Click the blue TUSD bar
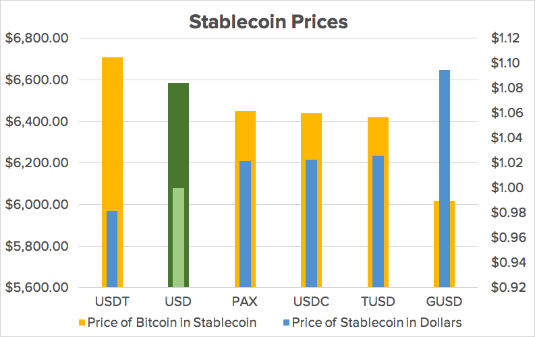The image size is (535, 337). (378, 222)
